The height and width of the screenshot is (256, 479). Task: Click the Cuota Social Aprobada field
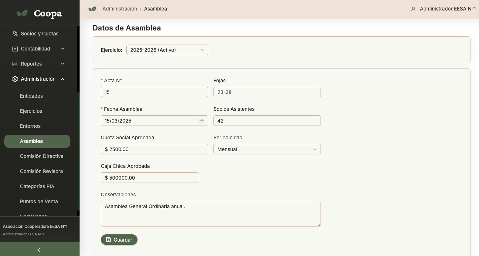point(155,149)
